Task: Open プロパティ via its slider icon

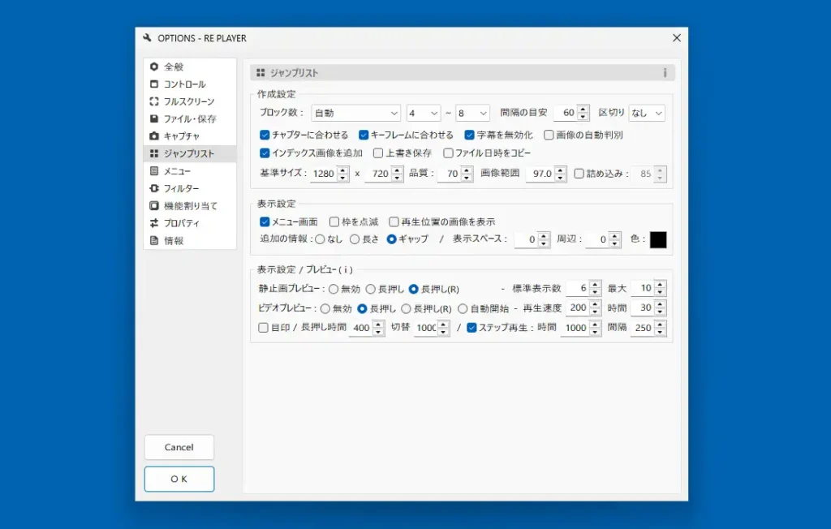Action: point(153,221)
